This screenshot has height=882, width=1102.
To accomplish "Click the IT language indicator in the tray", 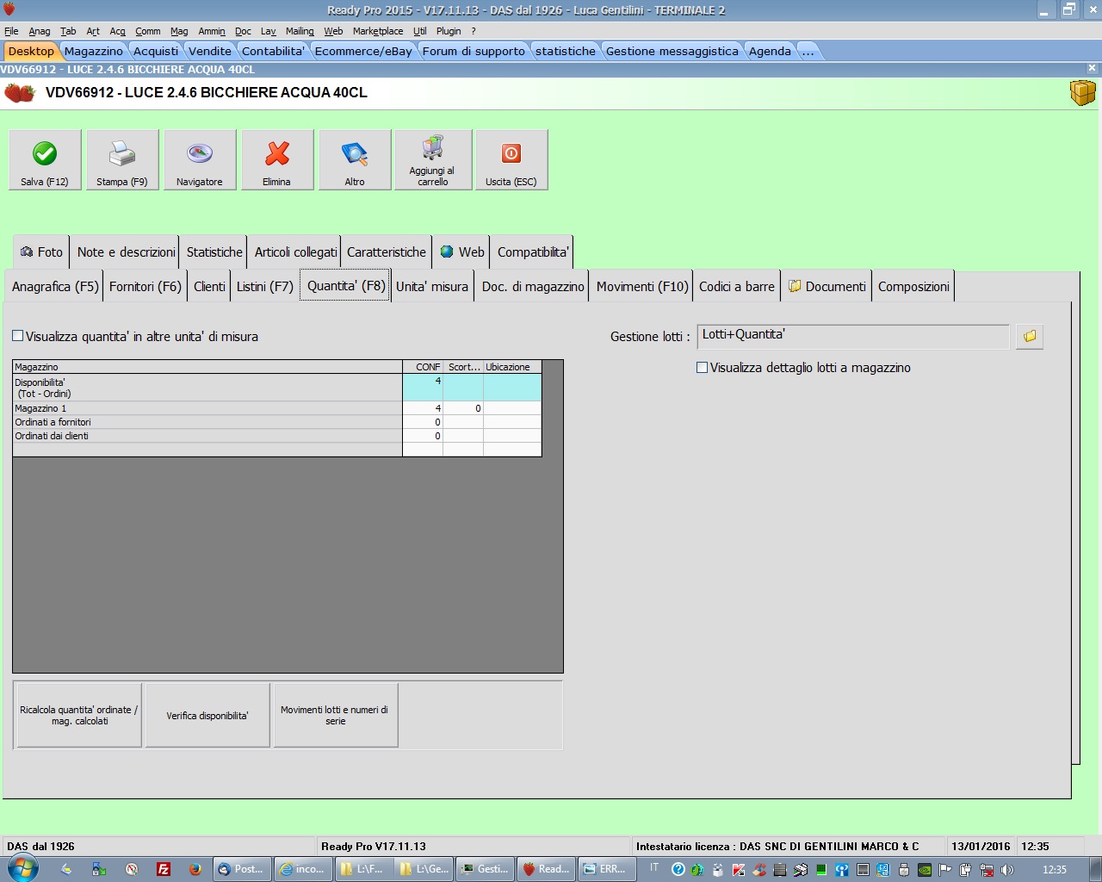I will (x=654, y=868).
